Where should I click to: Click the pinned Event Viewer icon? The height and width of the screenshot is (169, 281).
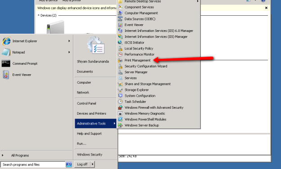click(6, 75)
